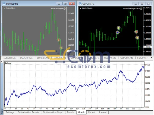This screenshot has width=154, height=115.
Task: Open the Optimization Results tab
Action: pyautogui.click(x=28, y=112)
